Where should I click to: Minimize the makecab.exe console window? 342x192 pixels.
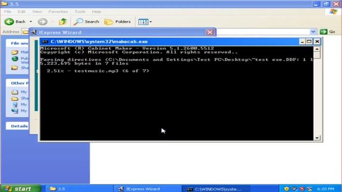pos(302,42)
